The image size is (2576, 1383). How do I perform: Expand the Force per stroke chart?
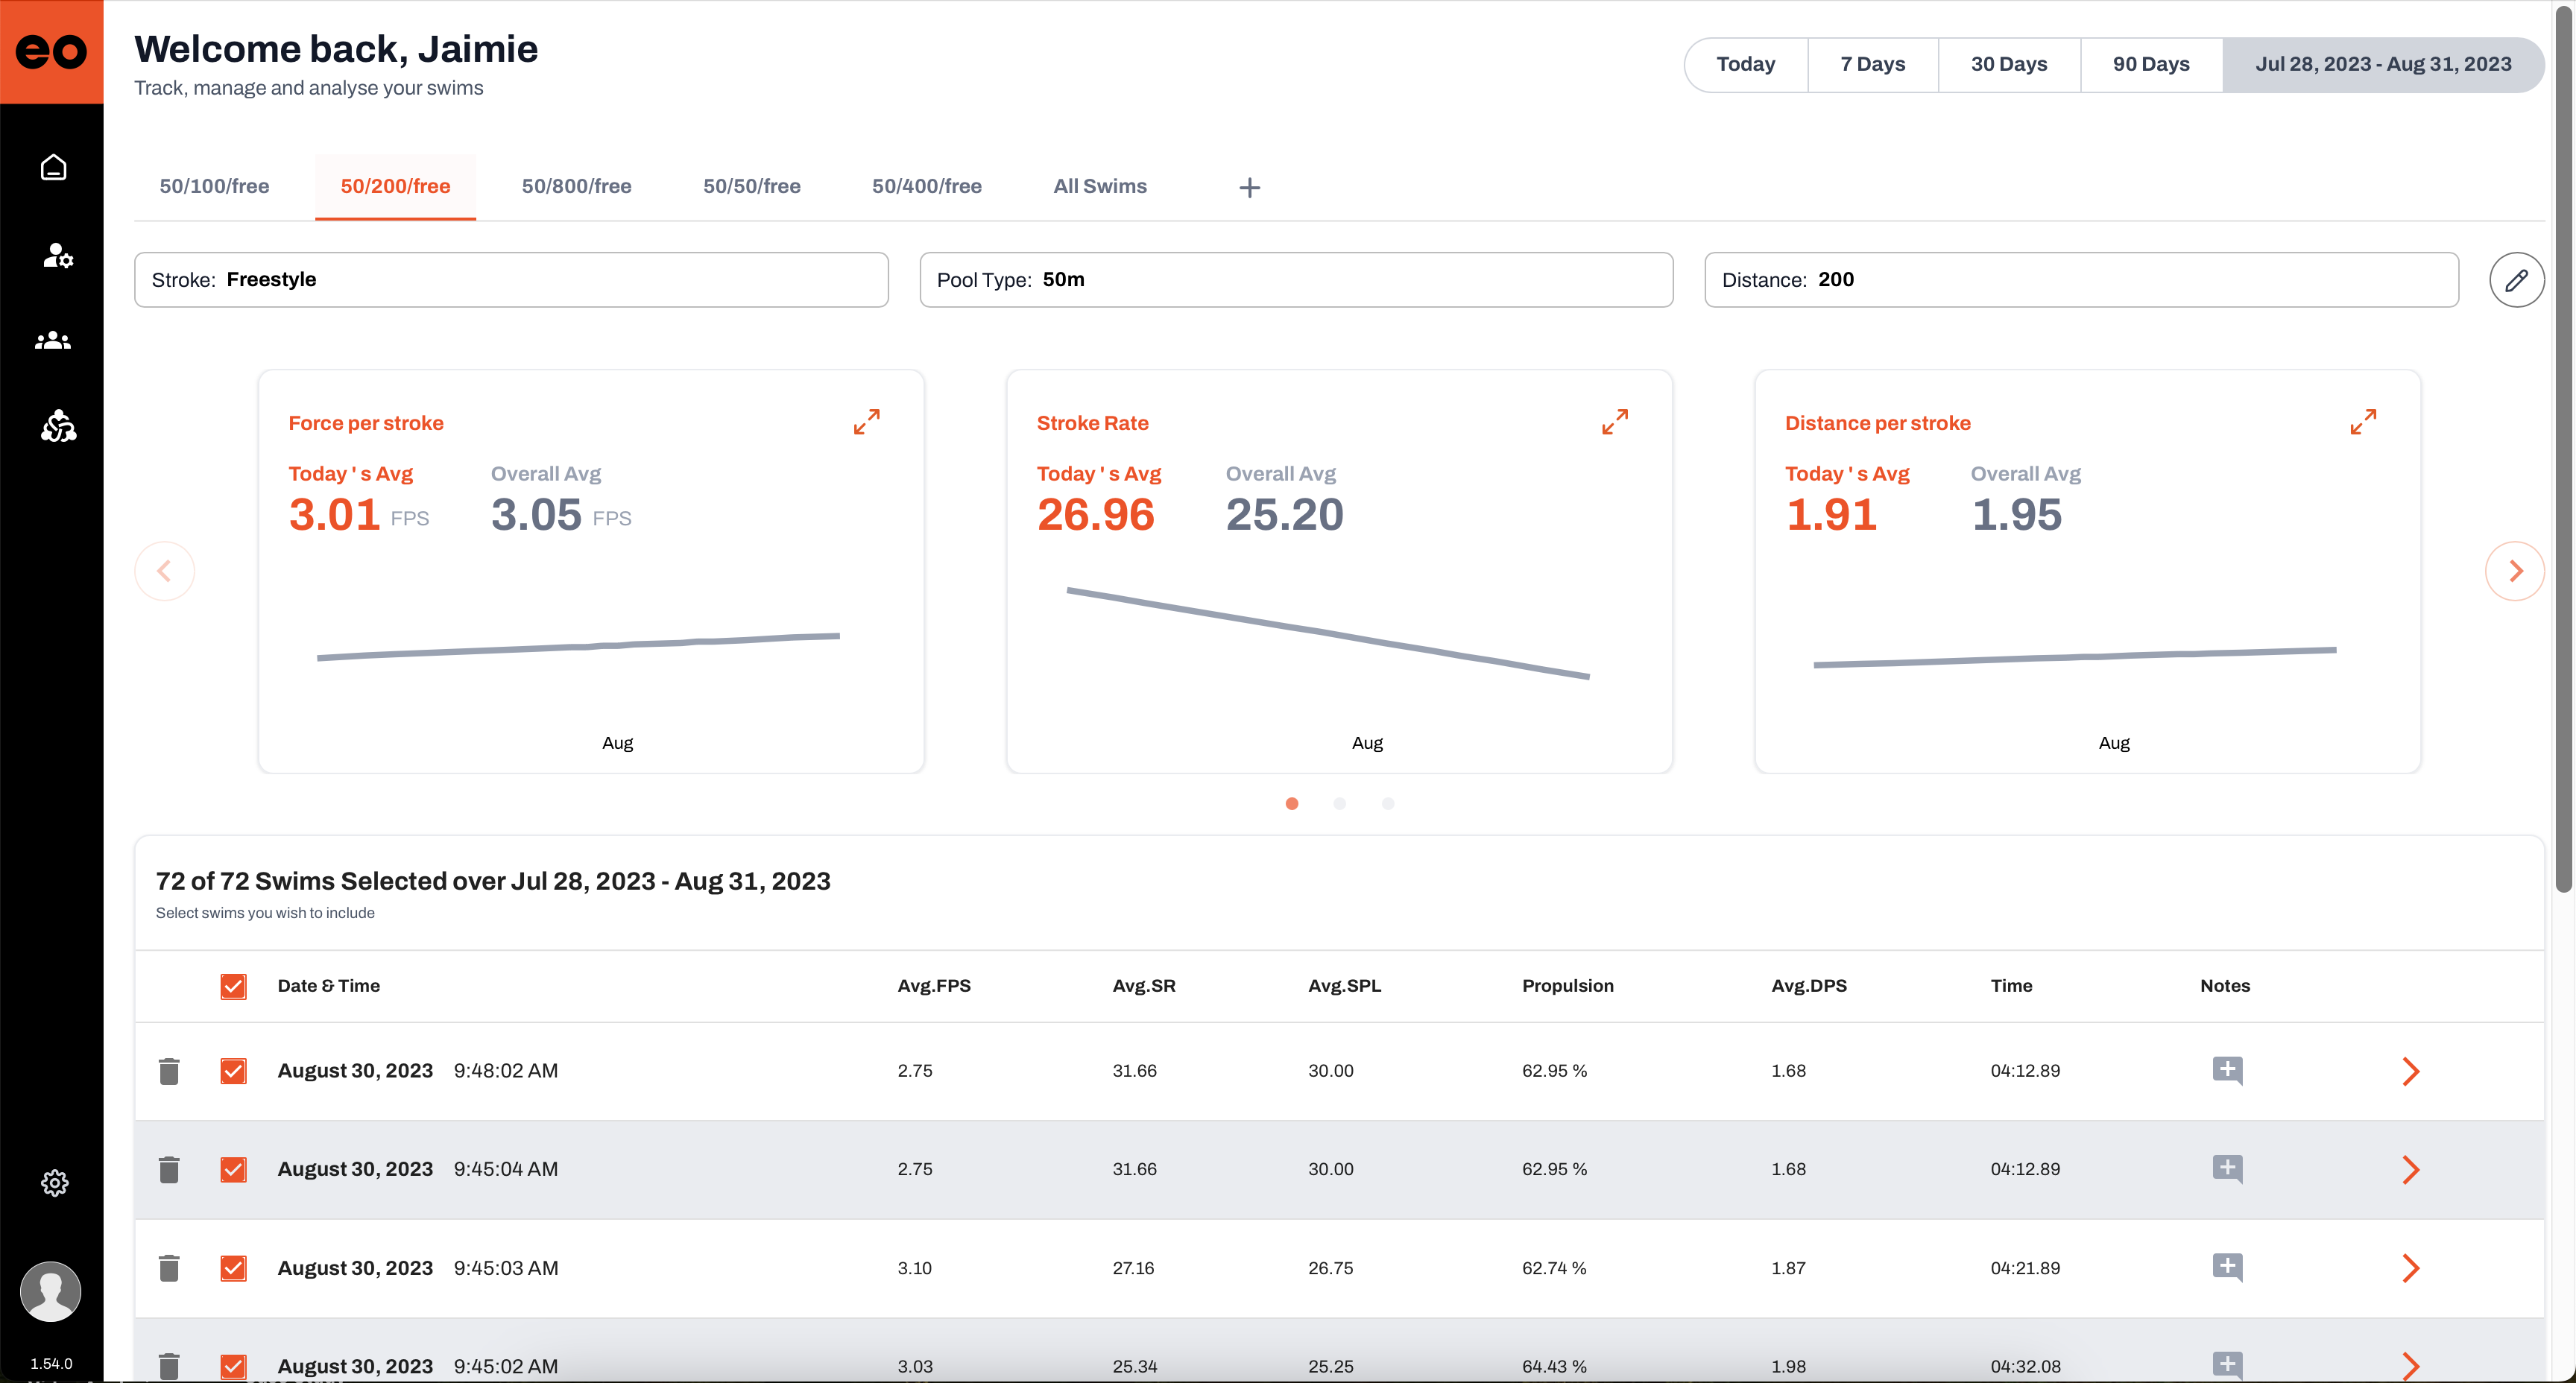point(866,422)
